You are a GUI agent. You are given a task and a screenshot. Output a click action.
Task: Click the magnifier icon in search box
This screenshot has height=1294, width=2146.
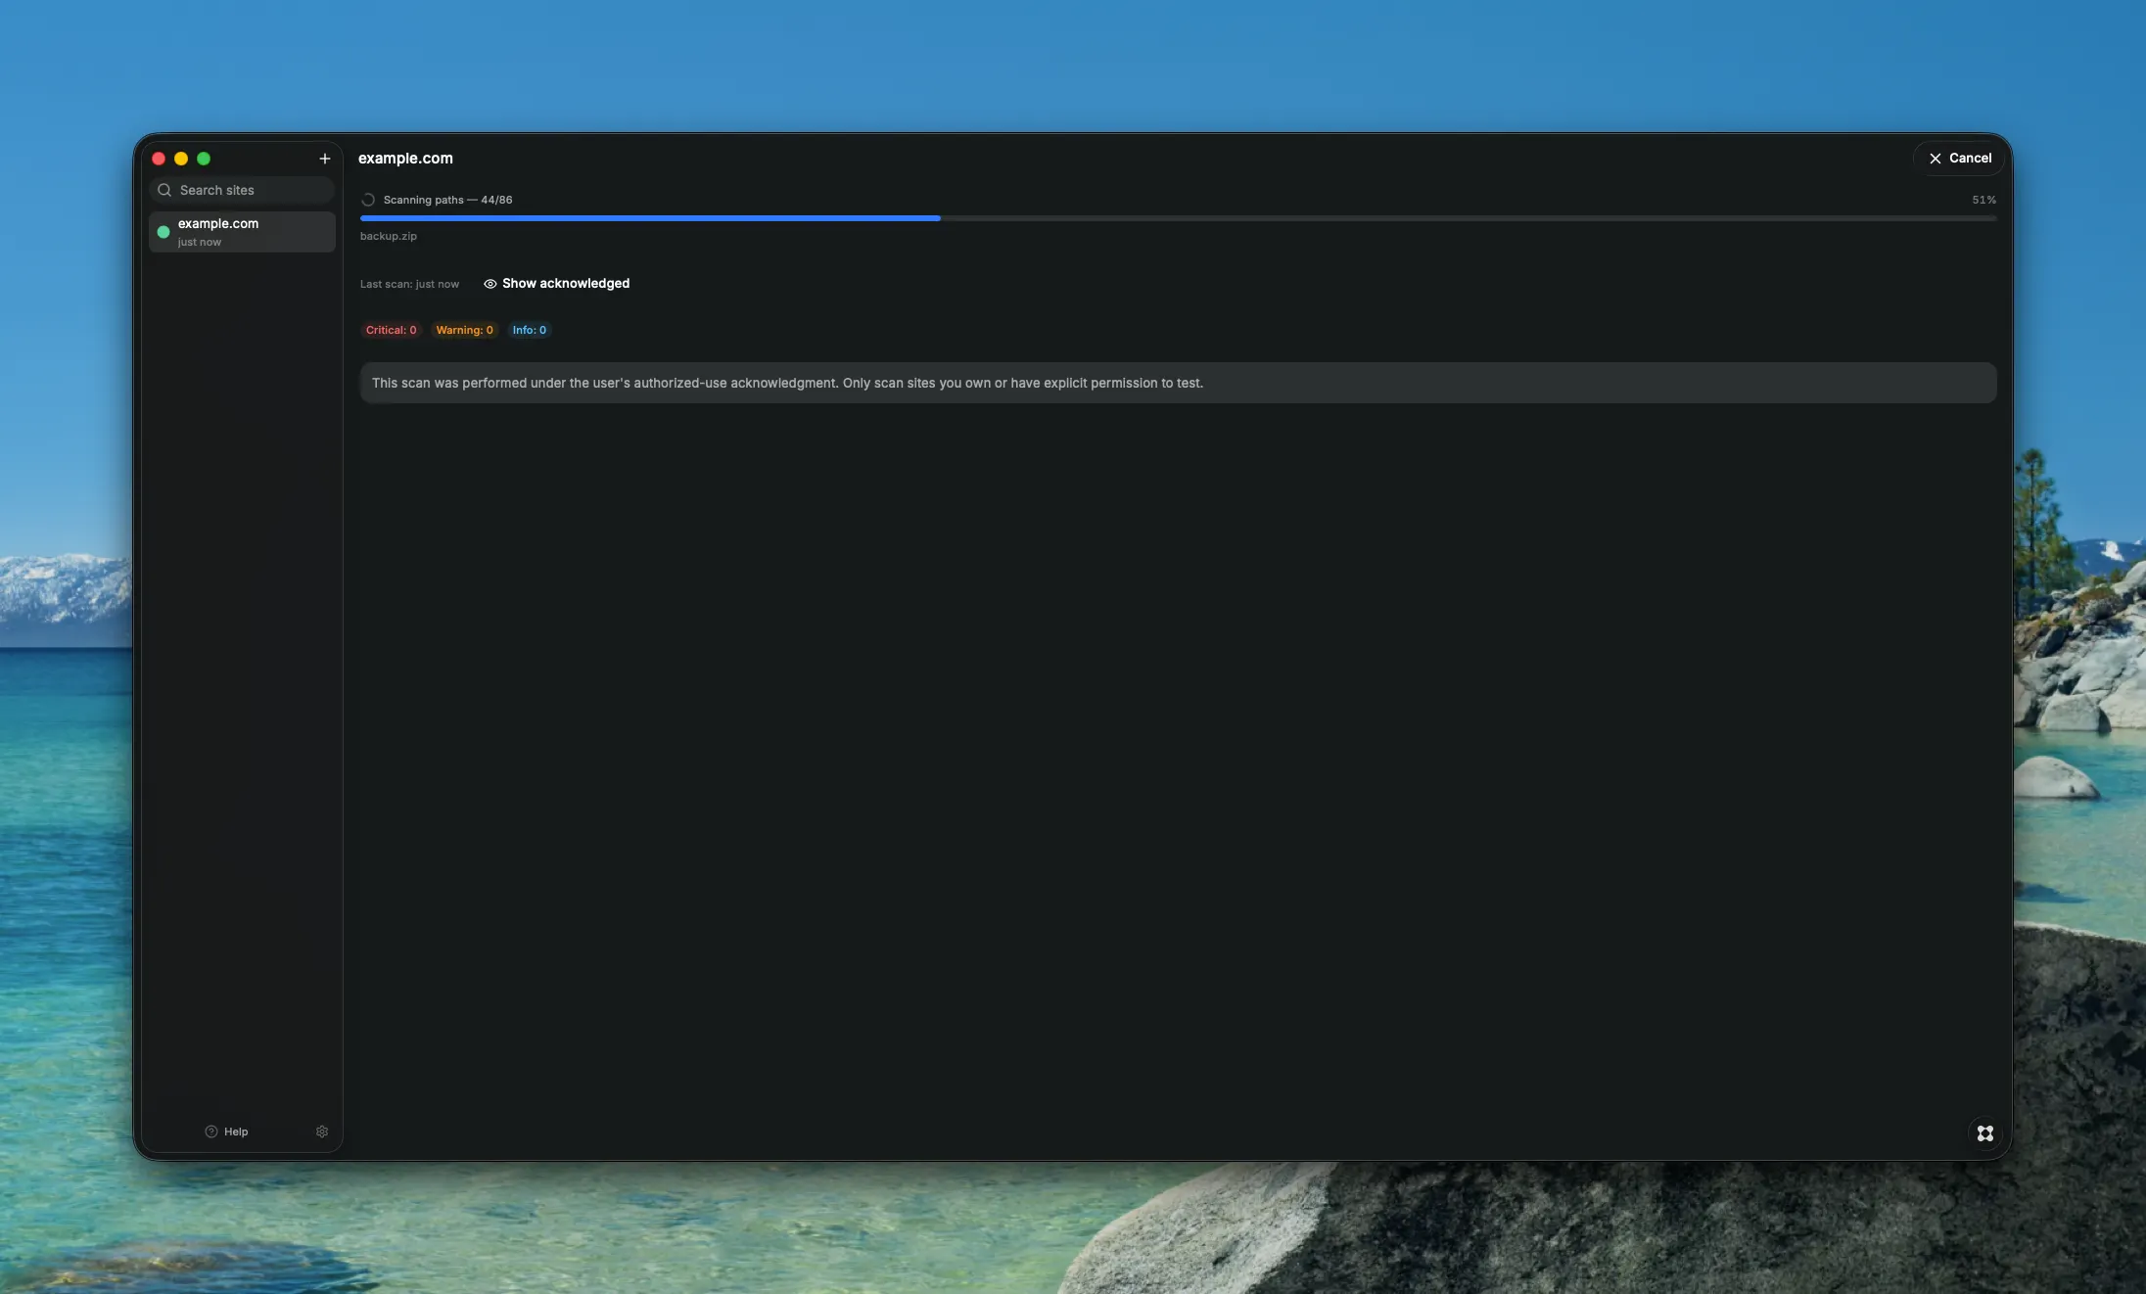point(164,190)
